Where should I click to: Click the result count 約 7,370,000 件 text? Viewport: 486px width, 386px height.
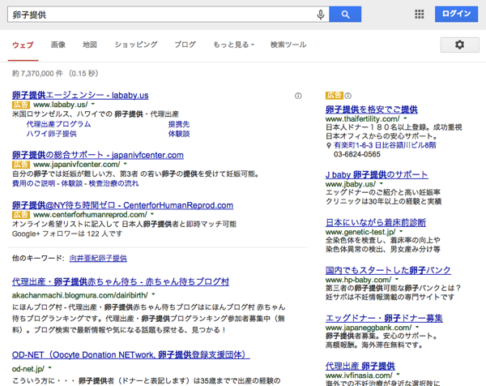(x=37, y=74)
